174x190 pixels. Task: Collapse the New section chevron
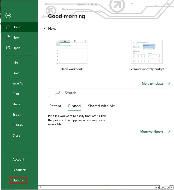pos(44,29)
